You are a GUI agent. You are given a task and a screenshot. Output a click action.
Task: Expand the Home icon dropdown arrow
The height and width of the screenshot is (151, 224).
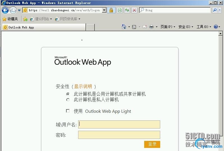(x=129, y=27)
